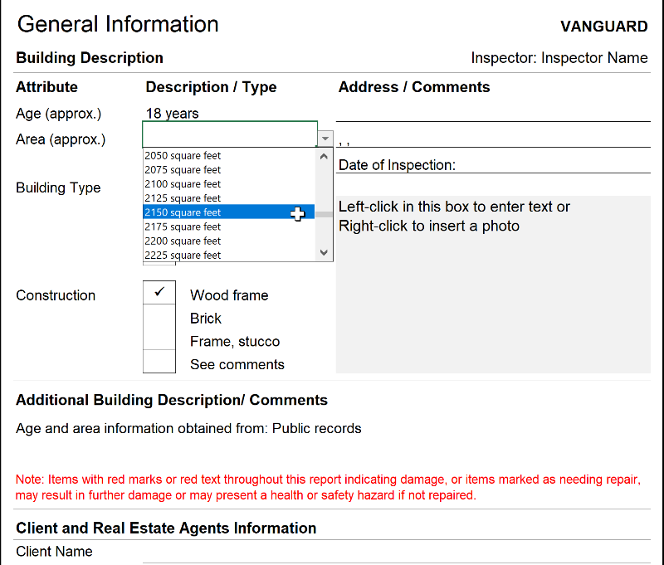Check the See comments box

159,362
